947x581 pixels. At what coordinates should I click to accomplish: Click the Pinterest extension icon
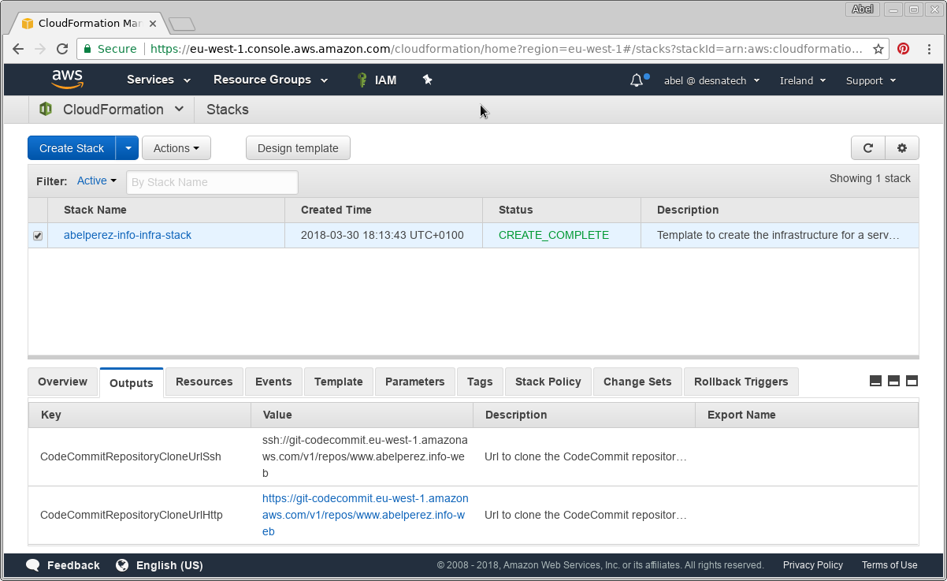pyautogui.click(x=904, y=49)
